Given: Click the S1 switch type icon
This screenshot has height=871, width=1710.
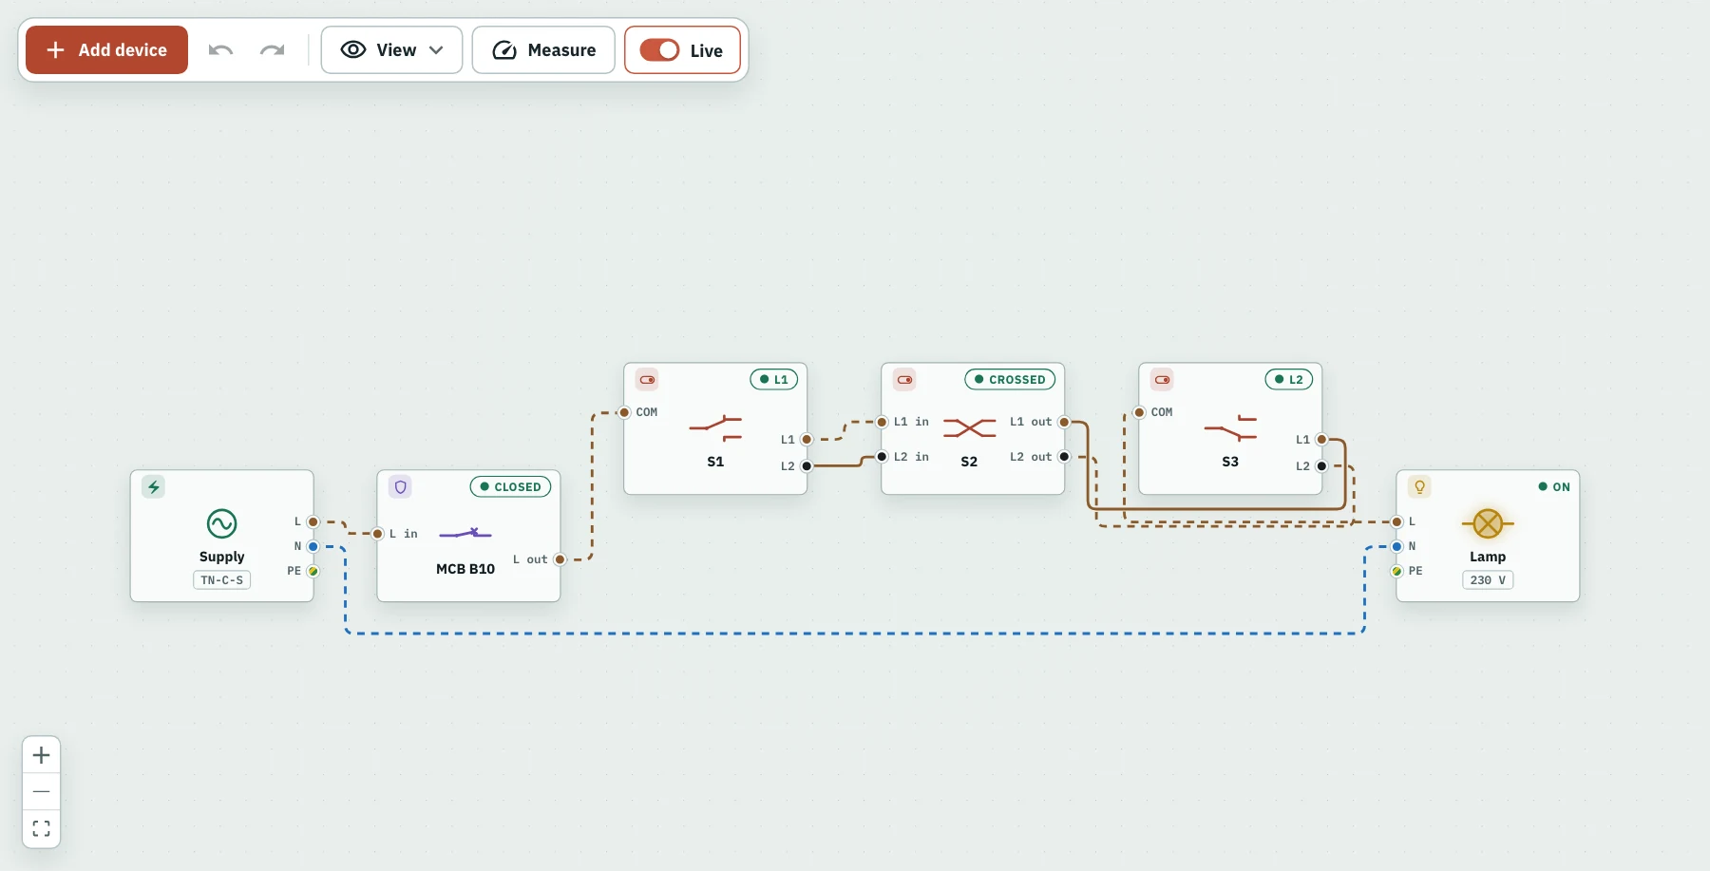Looking at the screenshot, I should tap(647, 379).
